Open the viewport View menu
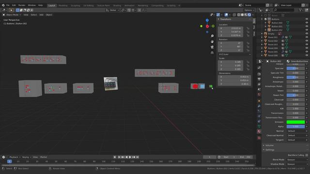Image resolution: width=310 pixels, height=174 pixels. 26,15
